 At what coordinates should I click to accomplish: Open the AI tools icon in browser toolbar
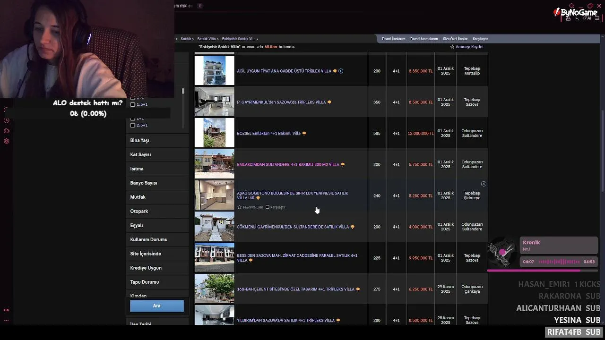click(587, 18)
